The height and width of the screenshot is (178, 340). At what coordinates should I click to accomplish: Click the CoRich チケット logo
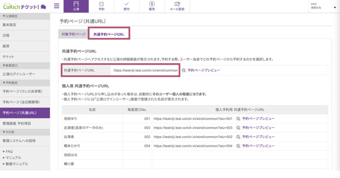[x=24, y=6]
